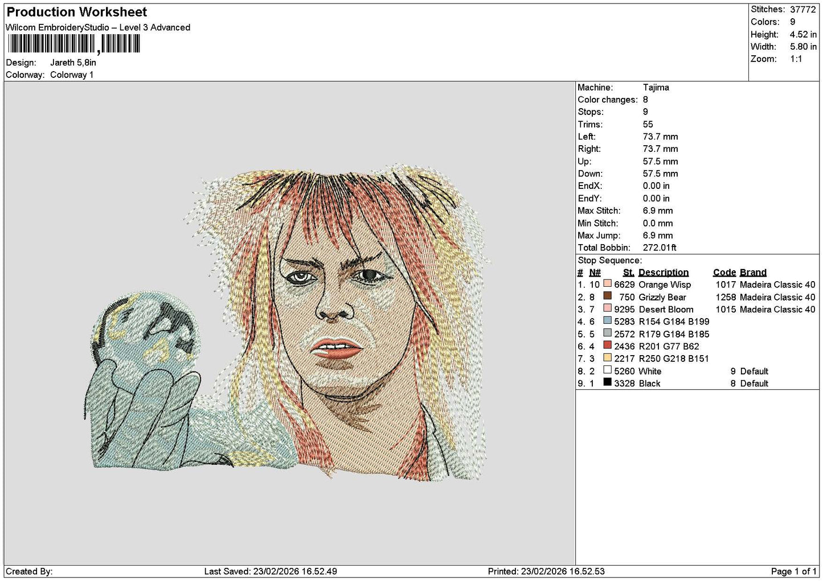Click the Desert Bloom color swatch
Viewport: 823px width, 581px height.
coord(608,309)
